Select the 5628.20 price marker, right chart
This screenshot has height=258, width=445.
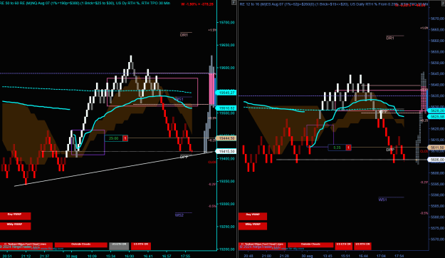(436, 110)
